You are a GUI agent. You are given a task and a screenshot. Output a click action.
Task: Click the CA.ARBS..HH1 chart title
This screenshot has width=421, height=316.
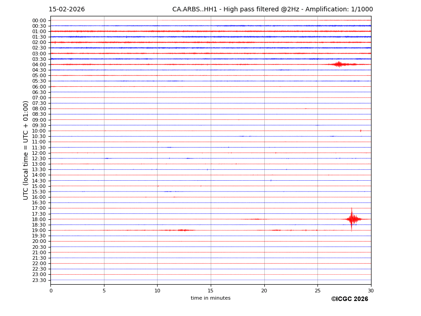tap(272, 10)
